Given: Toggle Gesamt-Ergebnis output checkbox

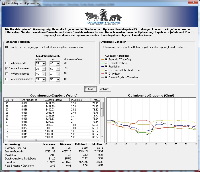Looking at the screenshot, I should click(106, 63).
